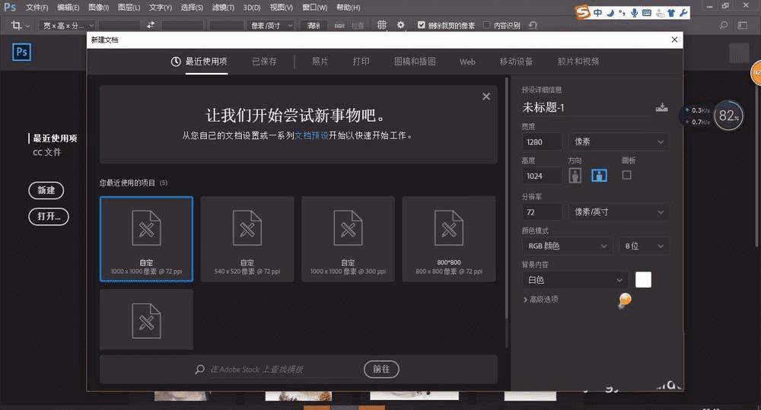761x410 pixels.
Task: Switch to 移动设备 tab
Action: (x=517, y=62)
